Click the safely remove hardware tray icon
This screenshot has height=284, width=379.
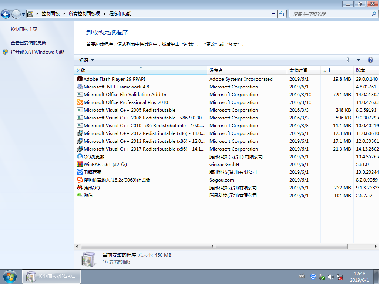[x=322, y=277]
